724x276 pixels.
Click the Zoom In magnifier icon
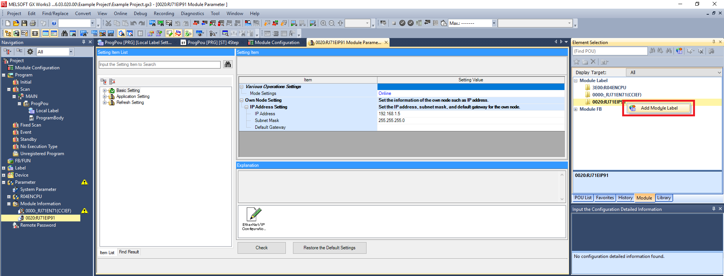click(324, 23)
